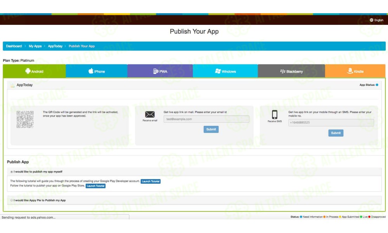The image size is (388, 233).
Task: Click Publish Your App breadcrumb
Action: (81, 46)
